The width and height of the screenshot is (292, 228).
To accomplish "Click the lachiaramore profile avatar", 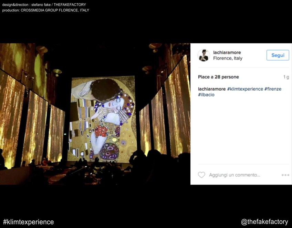I will point(204,55).
